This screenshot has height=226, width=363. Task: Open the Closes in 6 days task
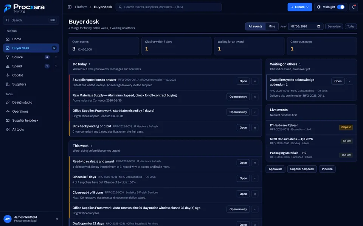click(x=243, y=179)
